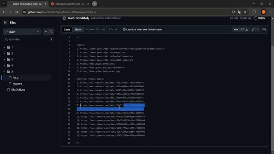The image size is (274, 154).
Task: Open the symbols panel icon
Action: pyautogui.click(x=264, y=30)
